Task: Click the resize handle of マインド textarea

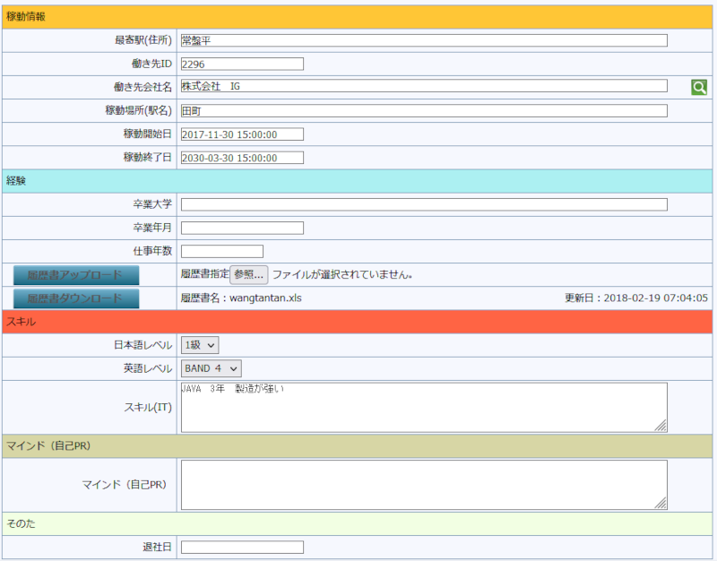Action: (x=661, y=504)
